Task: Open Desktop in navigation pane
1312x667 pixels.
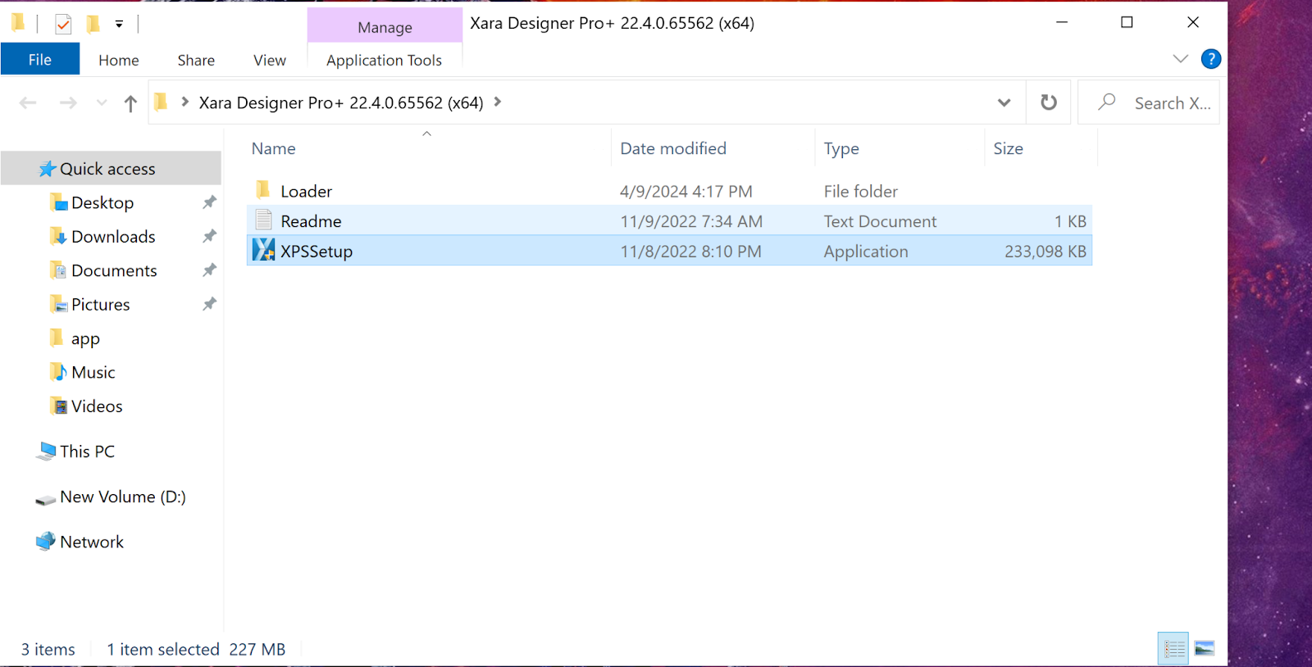Action: 102,202
